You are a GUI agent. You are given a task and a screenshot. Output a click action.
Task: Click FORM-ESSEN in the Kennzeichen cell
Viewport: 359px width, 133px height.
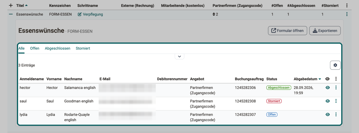(x=61, y=14)
